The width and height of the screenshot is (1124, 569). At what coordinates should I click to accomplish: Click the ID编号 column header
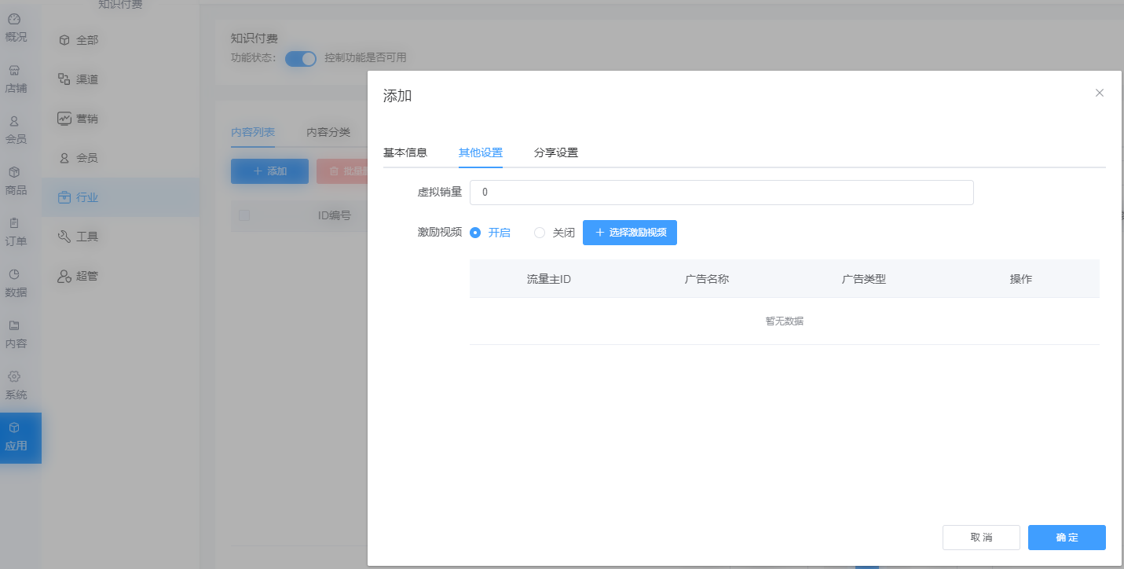pyautogui.click(x=334, y=215)
